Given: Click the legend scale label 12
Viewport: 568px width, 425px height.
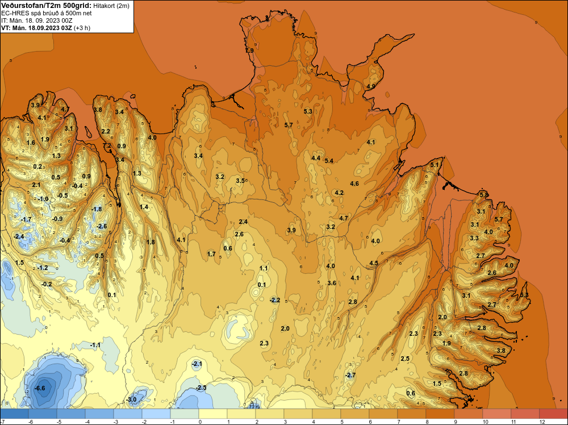Looking at the screenshot, I should (542, 422).
